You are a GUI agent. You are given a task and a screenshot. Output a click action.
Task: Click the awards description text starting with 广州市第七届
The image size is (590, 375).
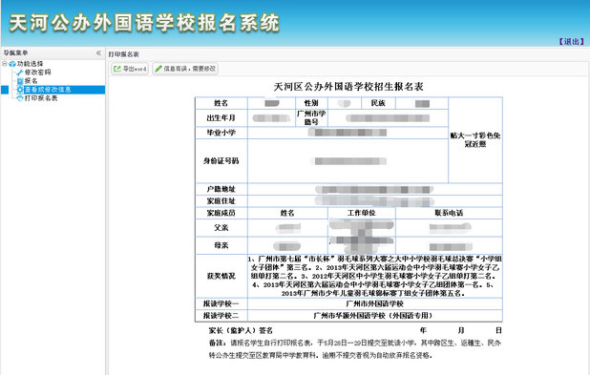[x=375, y=276]
